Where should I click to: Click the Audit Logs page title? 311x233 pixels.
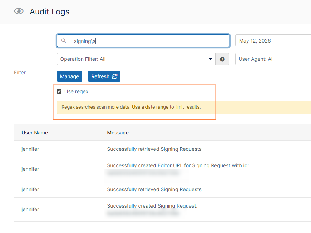pyautogui.click(x=50, y=11)
